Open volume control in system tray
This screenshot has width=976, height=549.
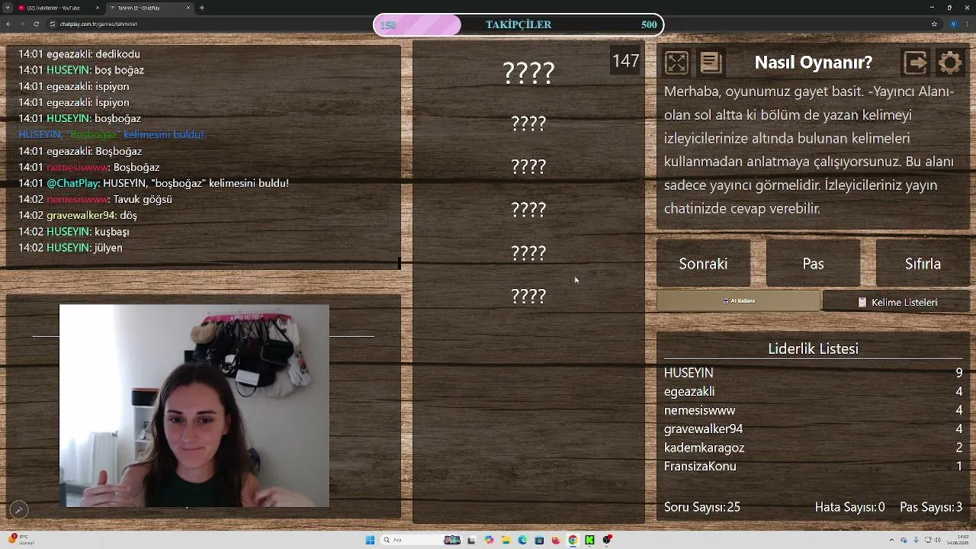[938, 540]
